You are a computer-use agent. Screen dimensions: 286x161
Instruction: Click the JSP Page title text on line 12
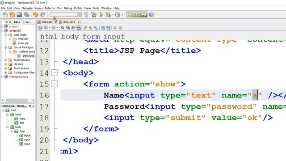click(139, 51)
